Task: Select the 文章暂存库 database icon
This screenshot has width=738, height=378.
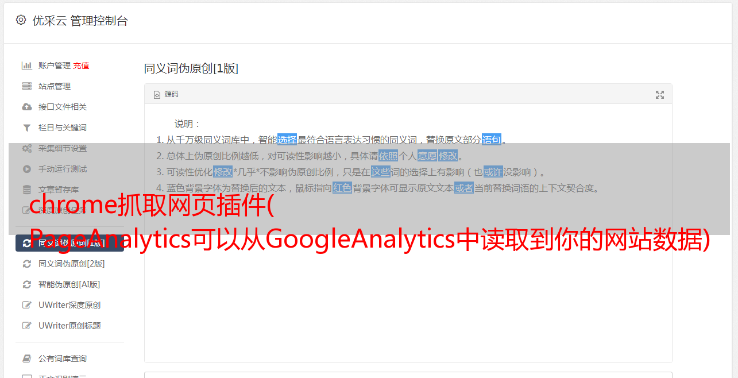Action: (26, 190)
